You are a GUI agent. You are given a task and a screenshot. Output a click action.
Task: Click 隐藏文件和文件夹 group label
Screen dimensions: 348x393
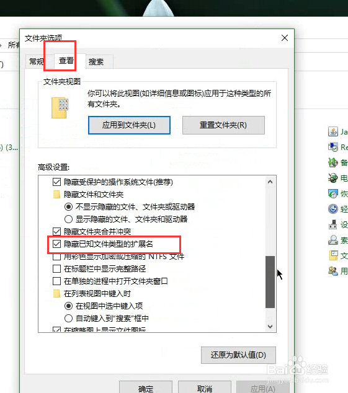click(x=94, y=194)
